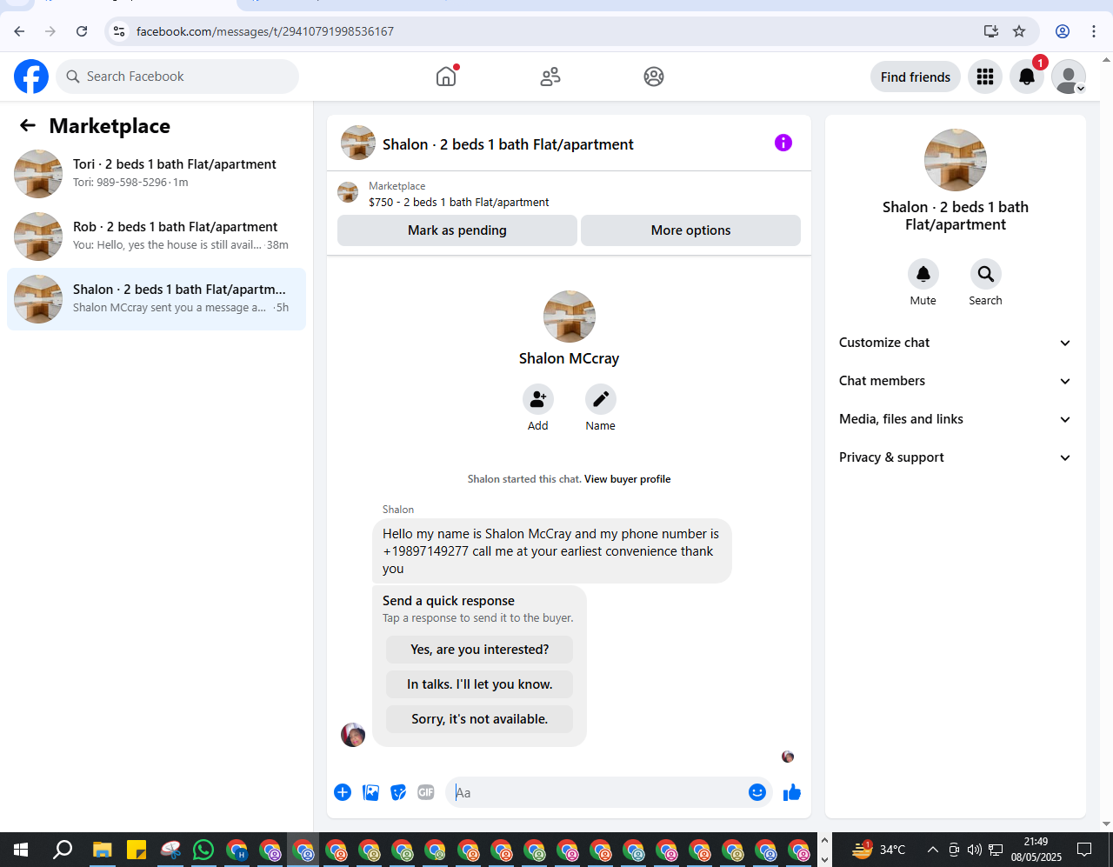
Task: Open Rob conversation in Marketplace list
Action: tap(157, 237)
